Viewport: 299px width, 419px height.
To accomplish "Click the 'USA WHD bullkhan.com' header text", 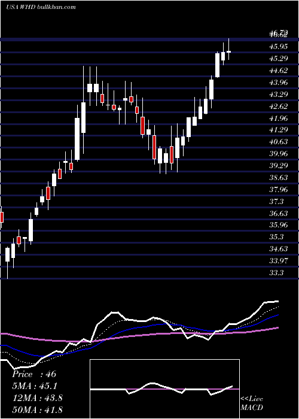I will pos(41,7).
